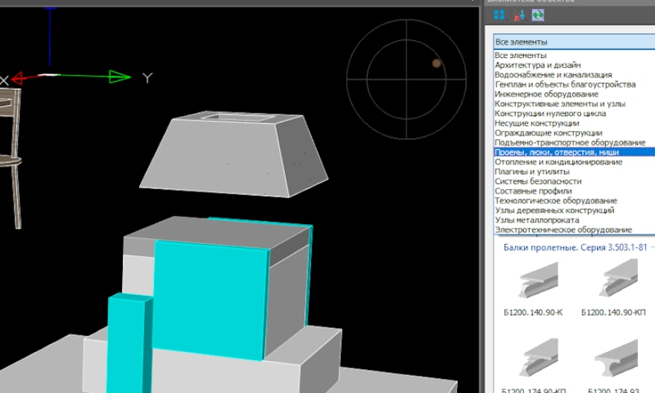Click the sort icon with blue arrow

click(519, 15)
